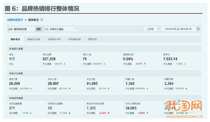Click the value 72 in competition section
The width and height of the screenshot is (210, 122).
(x=50, y=108)
